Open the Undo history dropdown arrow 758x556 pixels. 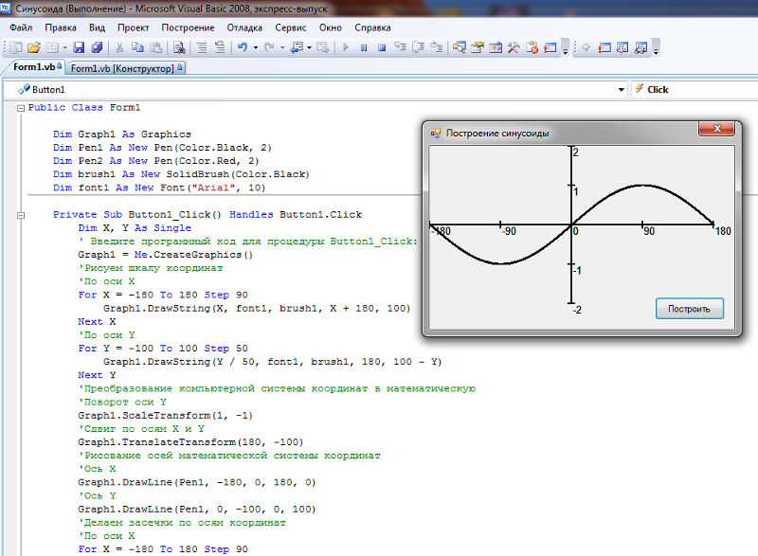(x=256, y=47)
